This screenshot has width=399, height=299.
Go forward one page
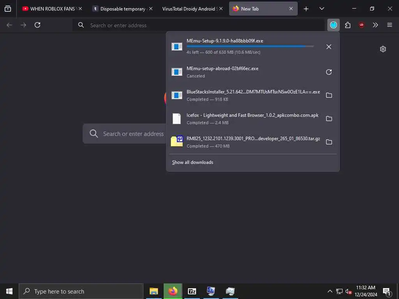(x=23, y=25)
